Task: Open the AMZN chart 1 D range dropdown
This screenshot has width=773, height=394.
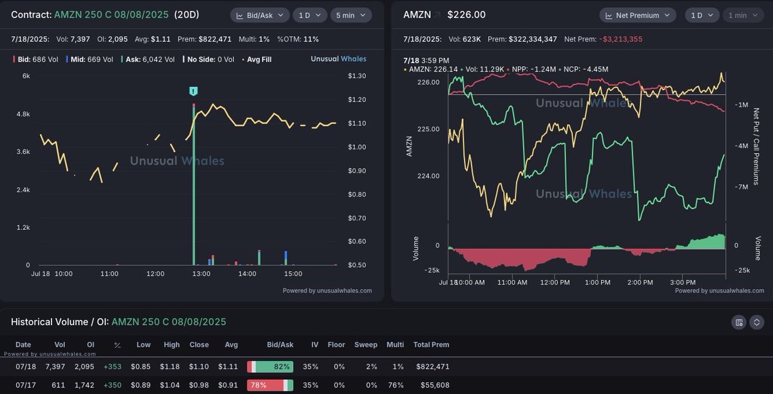Action: coord(701,15)
